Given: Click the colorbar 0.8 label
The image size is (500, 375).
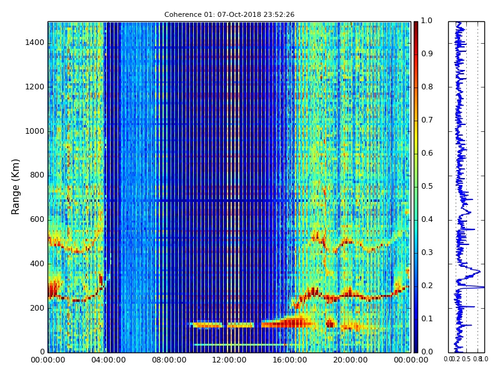Looking at the screenshot, I should click(427, 87).
